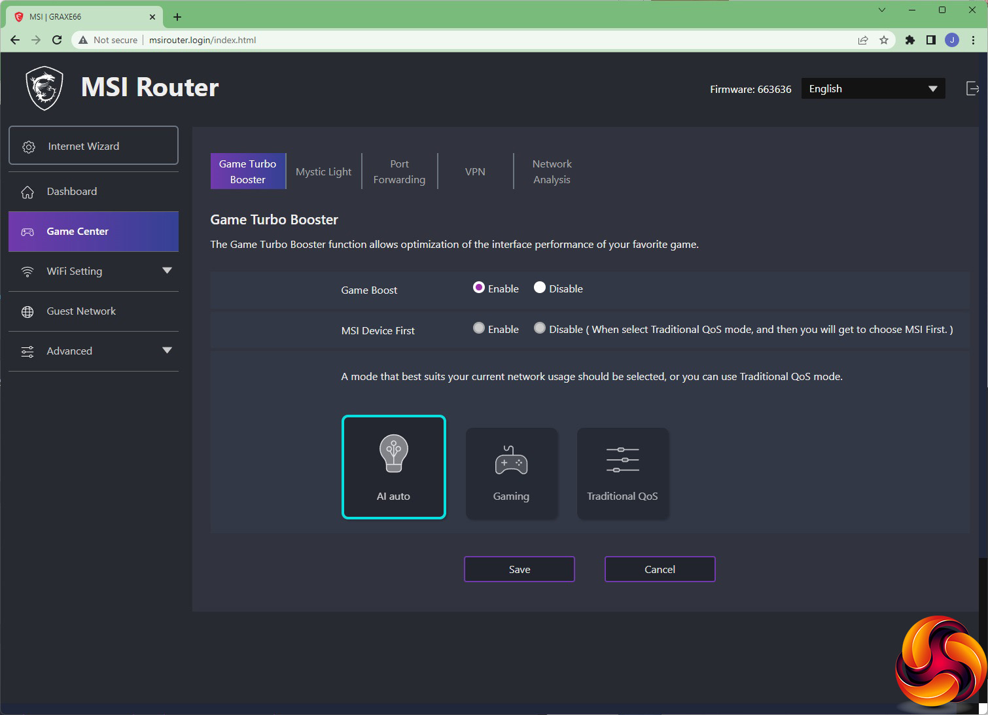Click the Firmware: 663636 text
This screenshot has height=715, width=988.
point(750,89)
